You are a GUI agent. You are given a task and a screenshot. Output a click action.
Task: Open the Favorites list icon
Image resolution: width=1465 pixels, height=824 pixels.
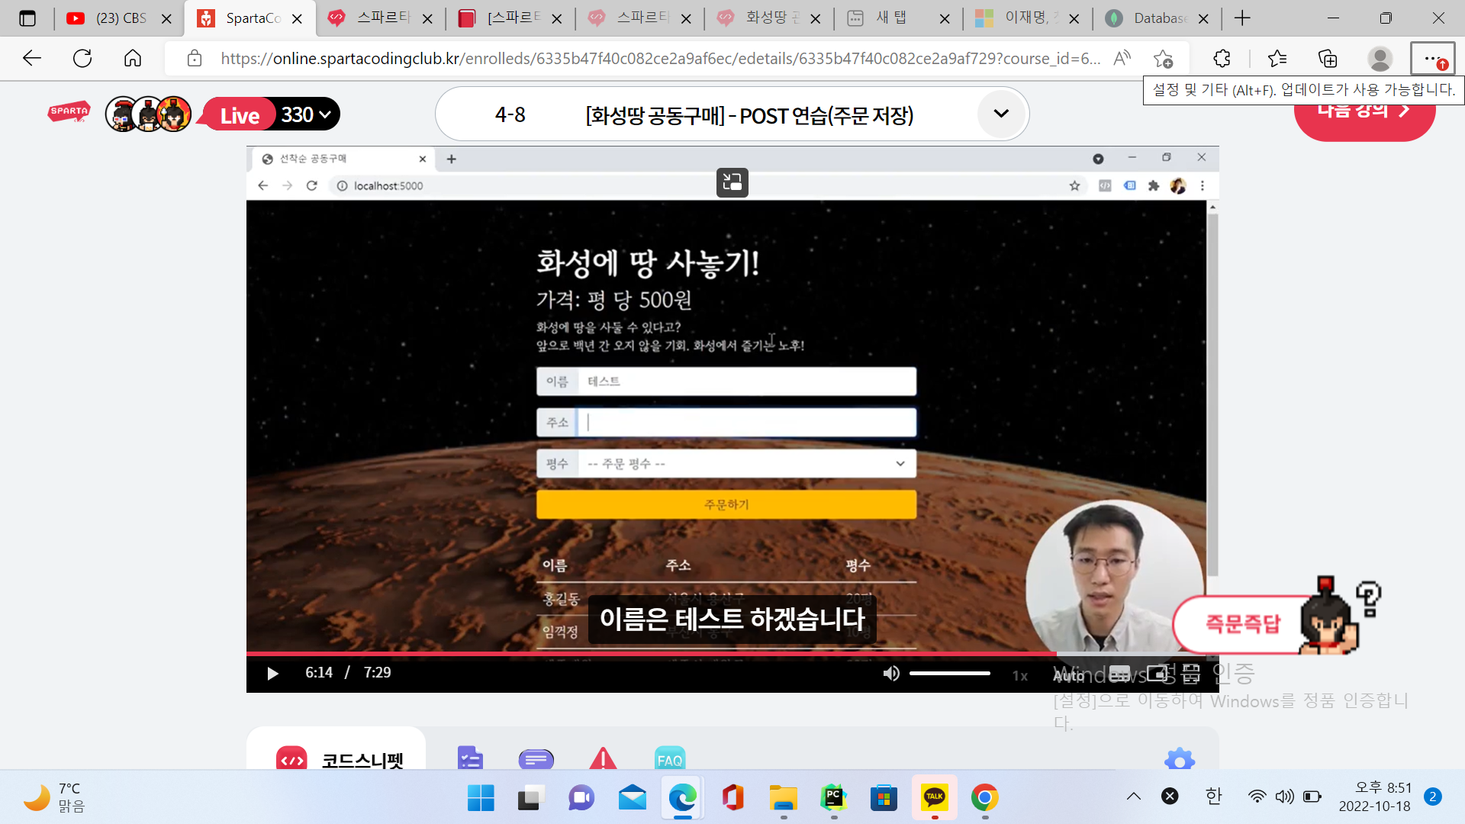point(1277,58)
